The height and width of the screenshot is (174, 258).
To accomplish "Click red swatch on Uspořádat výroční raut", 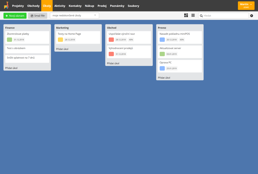I will click(111, 40).
